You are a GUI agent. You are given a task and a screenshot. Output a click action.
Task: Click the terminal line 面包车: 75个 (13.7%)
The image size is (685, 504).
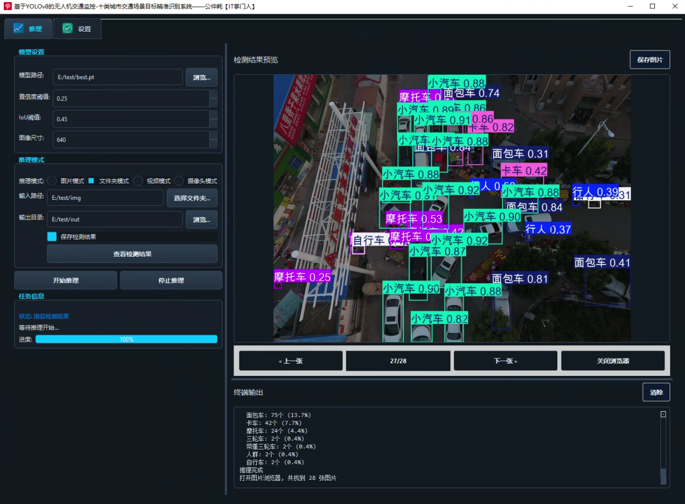[278, 415]
